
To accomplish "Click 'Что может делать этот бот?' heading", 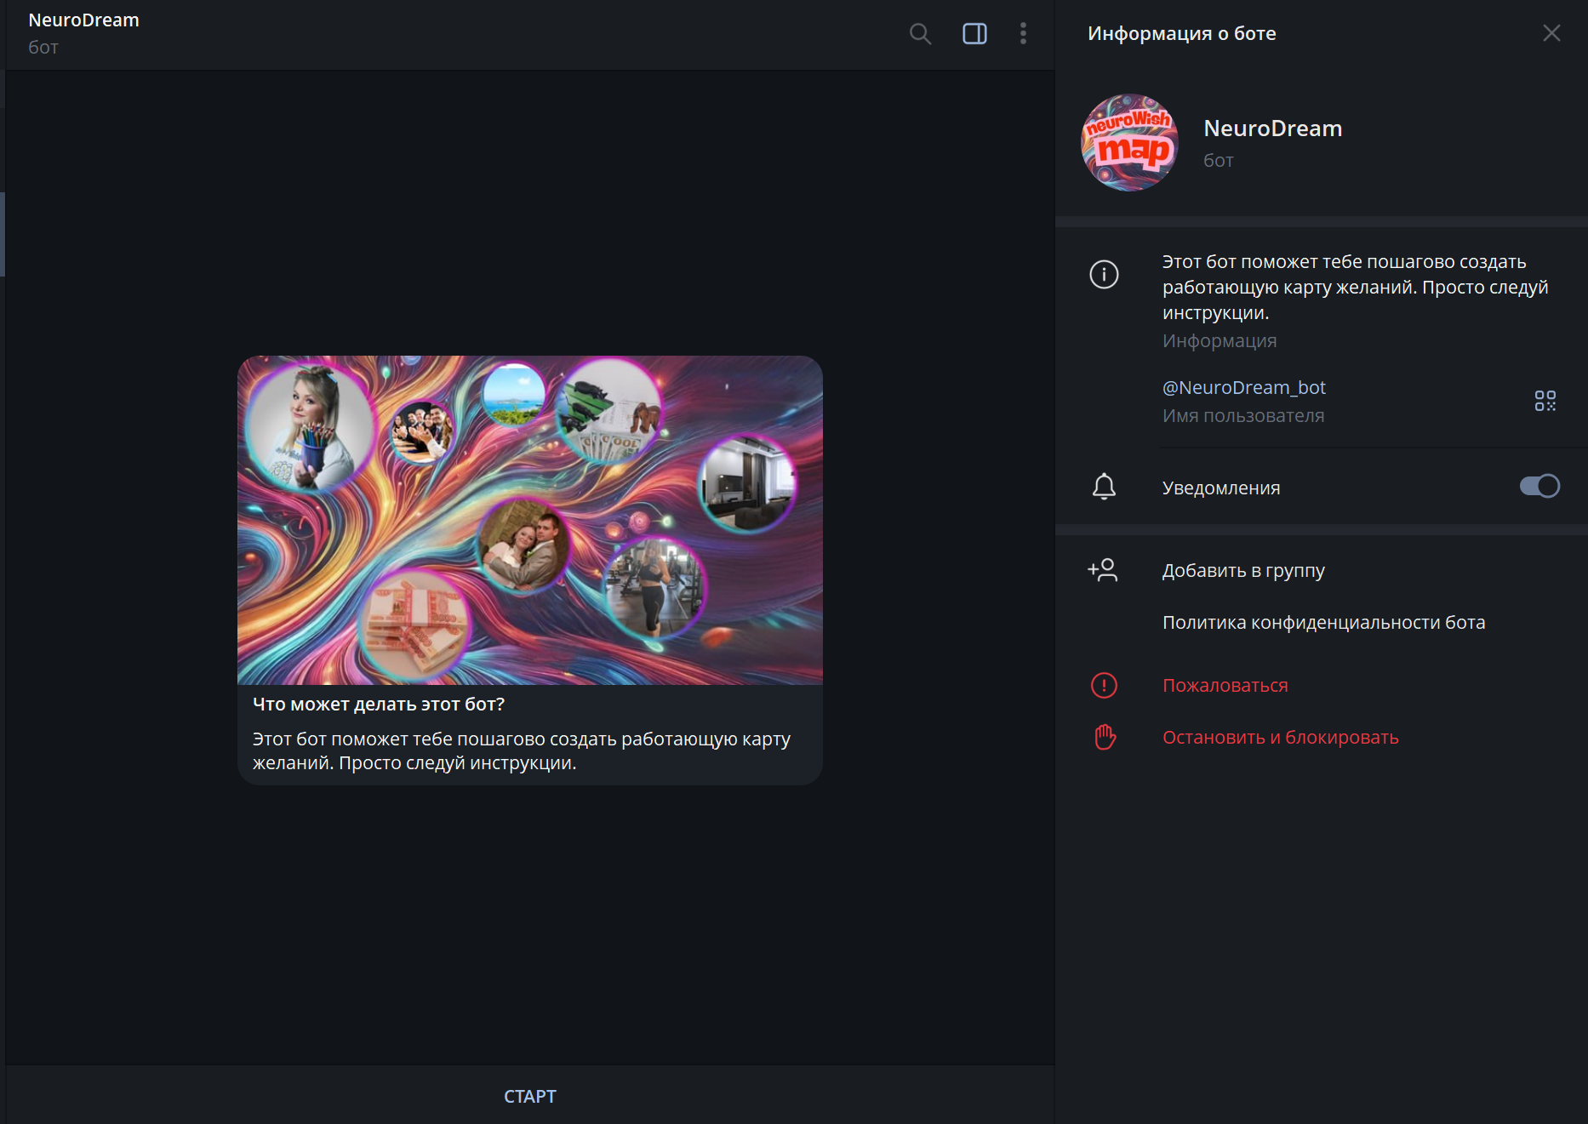I will 378,705.
